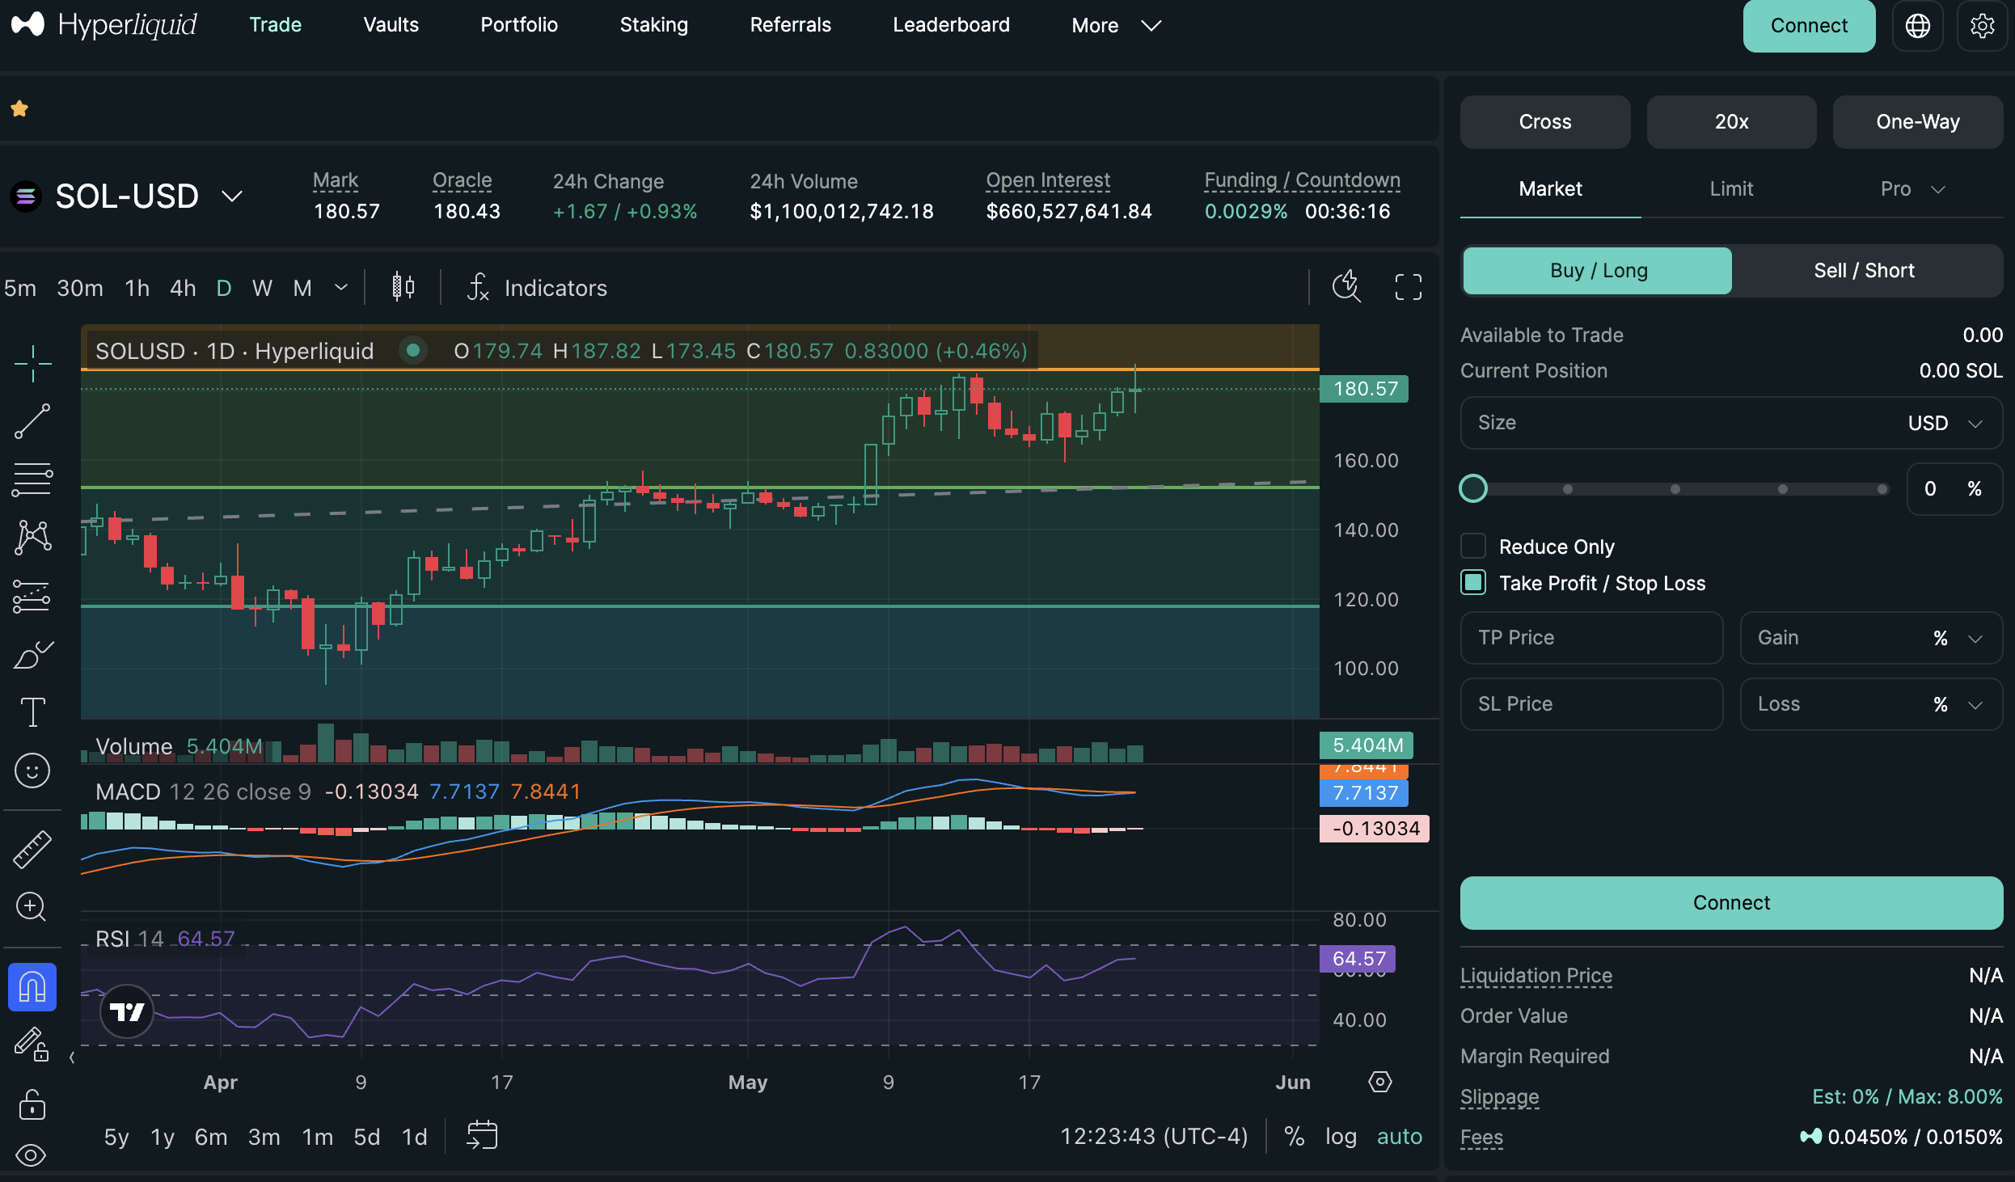The image size is (2015, 1182).
Task: Toggle stay in drawing mode
Action: (32, 1045)
